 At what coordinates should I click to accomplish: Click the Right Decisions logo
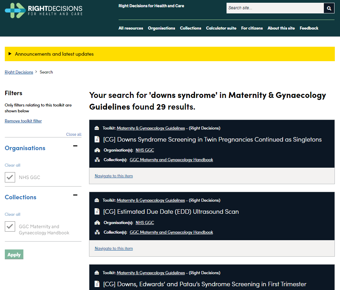[x=44, y=10]
